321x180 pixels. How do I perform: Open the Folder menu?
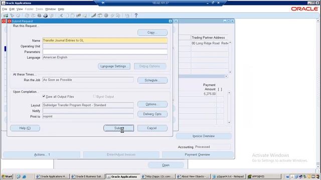pyautogui.click(x=29, y=9)
